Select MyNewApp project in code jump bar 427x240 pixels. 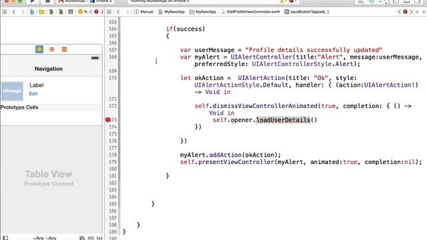171,12
